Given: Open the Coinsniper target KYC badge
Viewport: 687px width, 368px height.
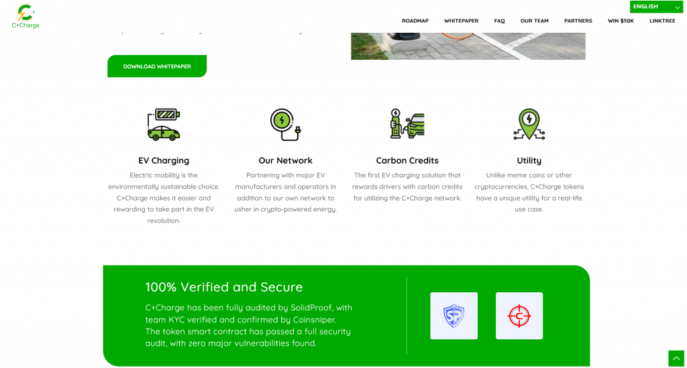Looking at the screenshot, I should tap(519, 316).
